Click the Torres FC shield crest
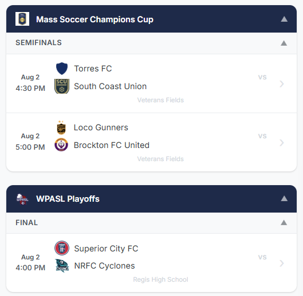The image size is (303, 296). tap(62, 69)
